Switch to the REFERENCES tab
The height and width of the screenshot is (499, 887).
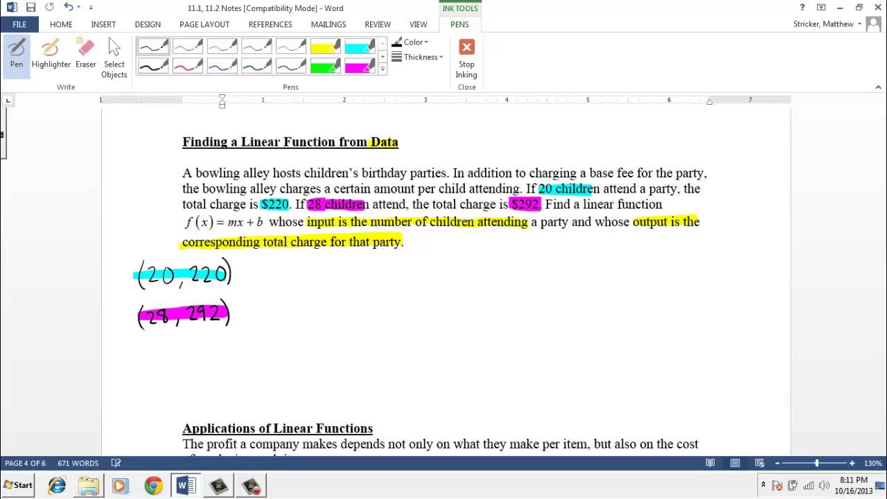270,24
